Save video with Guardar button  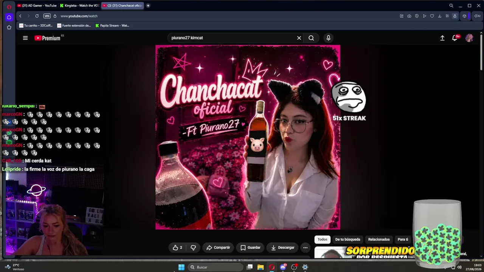click(250, 247)
